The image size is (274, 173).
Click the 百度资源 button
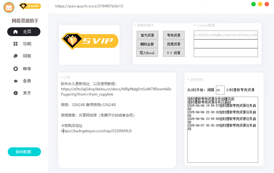[174, 44]
